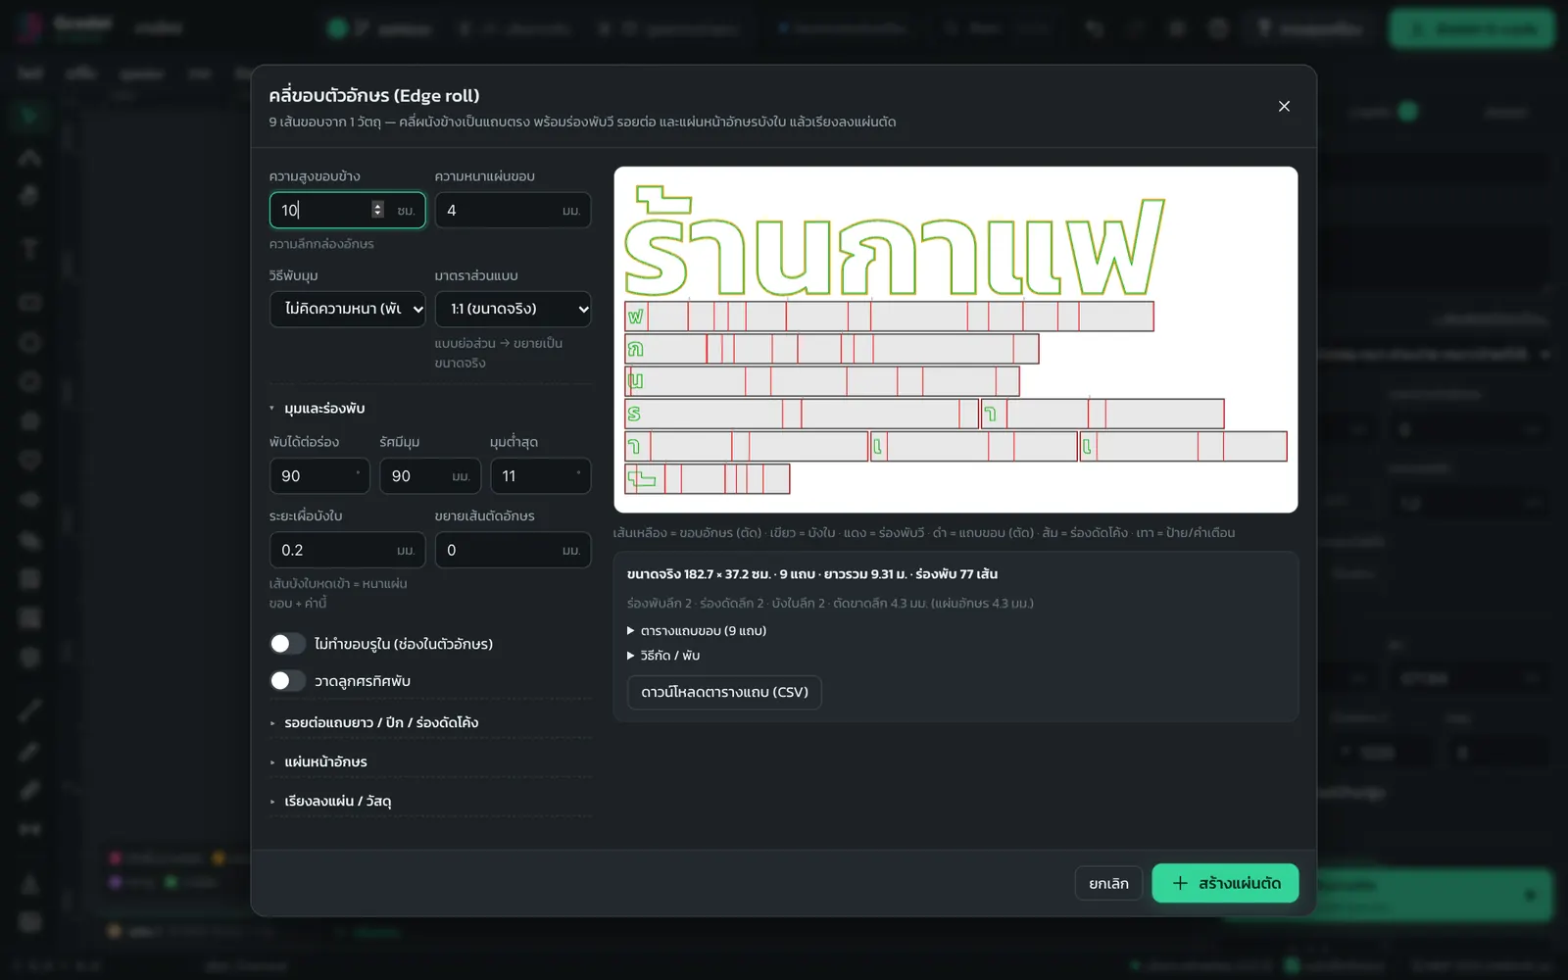Click the รัศมีมุม field
This screenshot has height=980, width=1568.
click(x=430, y=475)
